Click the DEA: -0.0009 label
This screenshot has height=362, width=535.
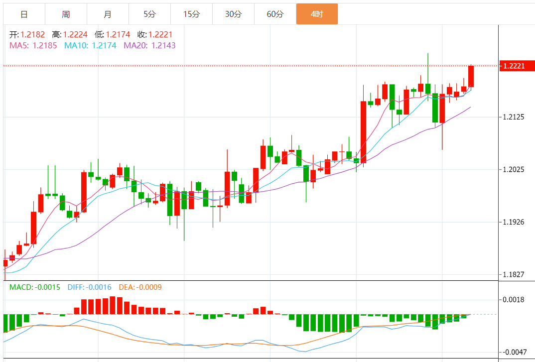tap(140, 287)
